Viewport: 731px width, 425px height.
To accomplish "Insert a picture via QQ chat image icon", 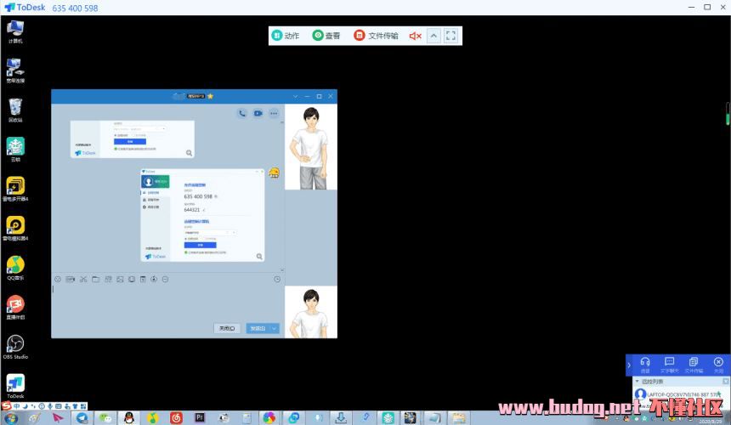I will (121, 279).
